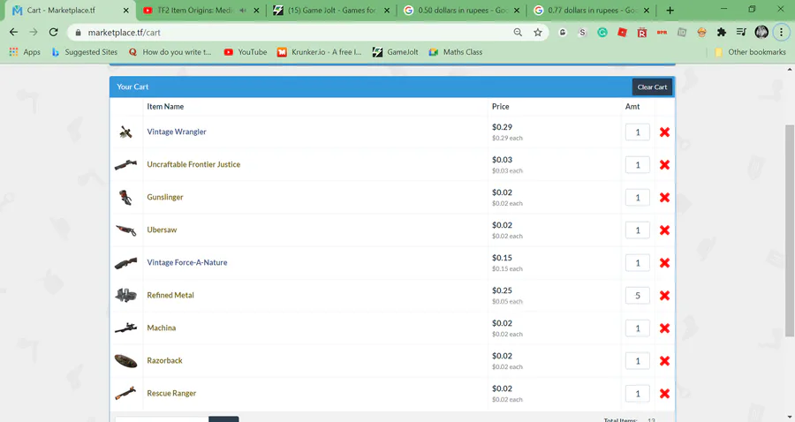Open GameJolt bookmark
Viewport: 795px width, 422px height.
[396, 52]
